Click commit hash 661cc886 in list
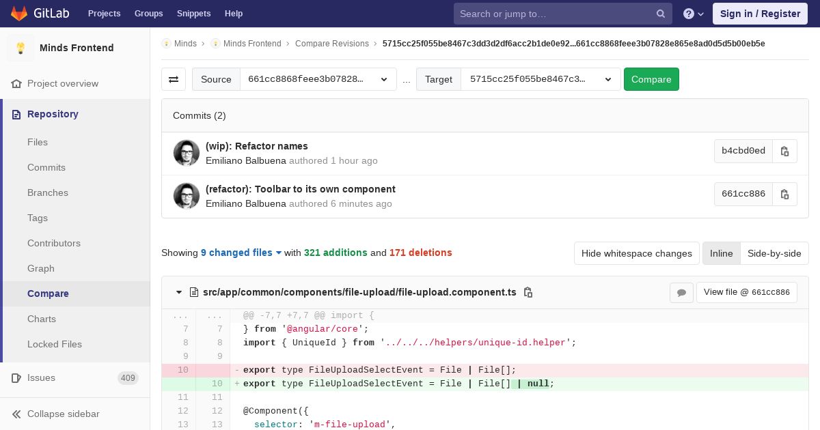820x430 pixels. (743, 194)
